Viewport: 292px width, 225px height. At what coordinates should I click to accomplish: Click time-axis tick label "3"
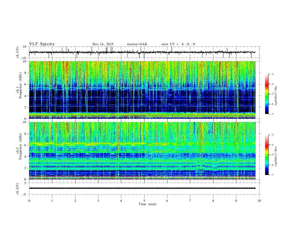tap(98, 201)
